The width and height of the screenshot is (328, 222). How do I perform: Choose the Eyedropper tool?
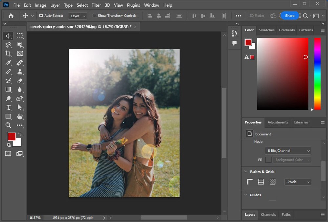click(x=8, y=63)
